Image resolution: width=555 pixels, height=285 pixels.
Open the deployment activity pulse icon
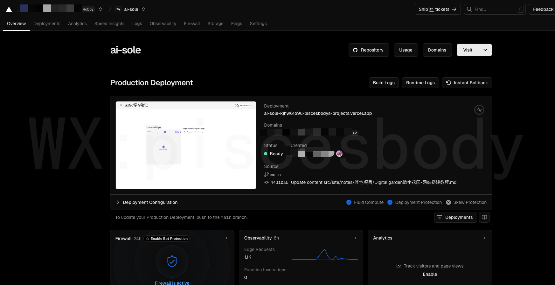tap(479, 110)
